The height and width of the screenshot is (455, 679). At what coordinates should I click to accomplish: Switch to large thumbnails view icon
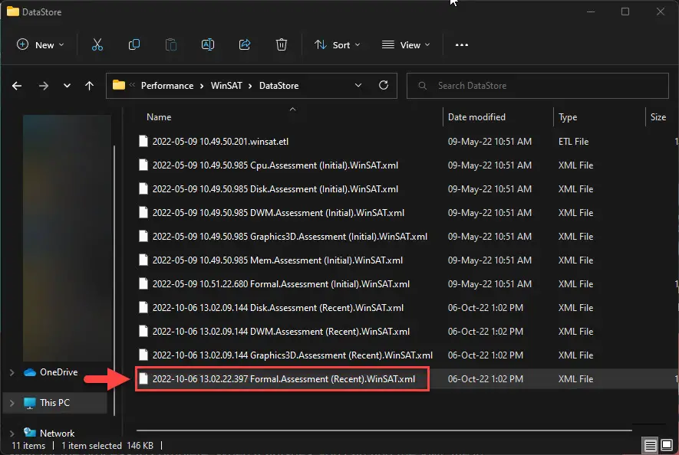click(x=667, y=444)
